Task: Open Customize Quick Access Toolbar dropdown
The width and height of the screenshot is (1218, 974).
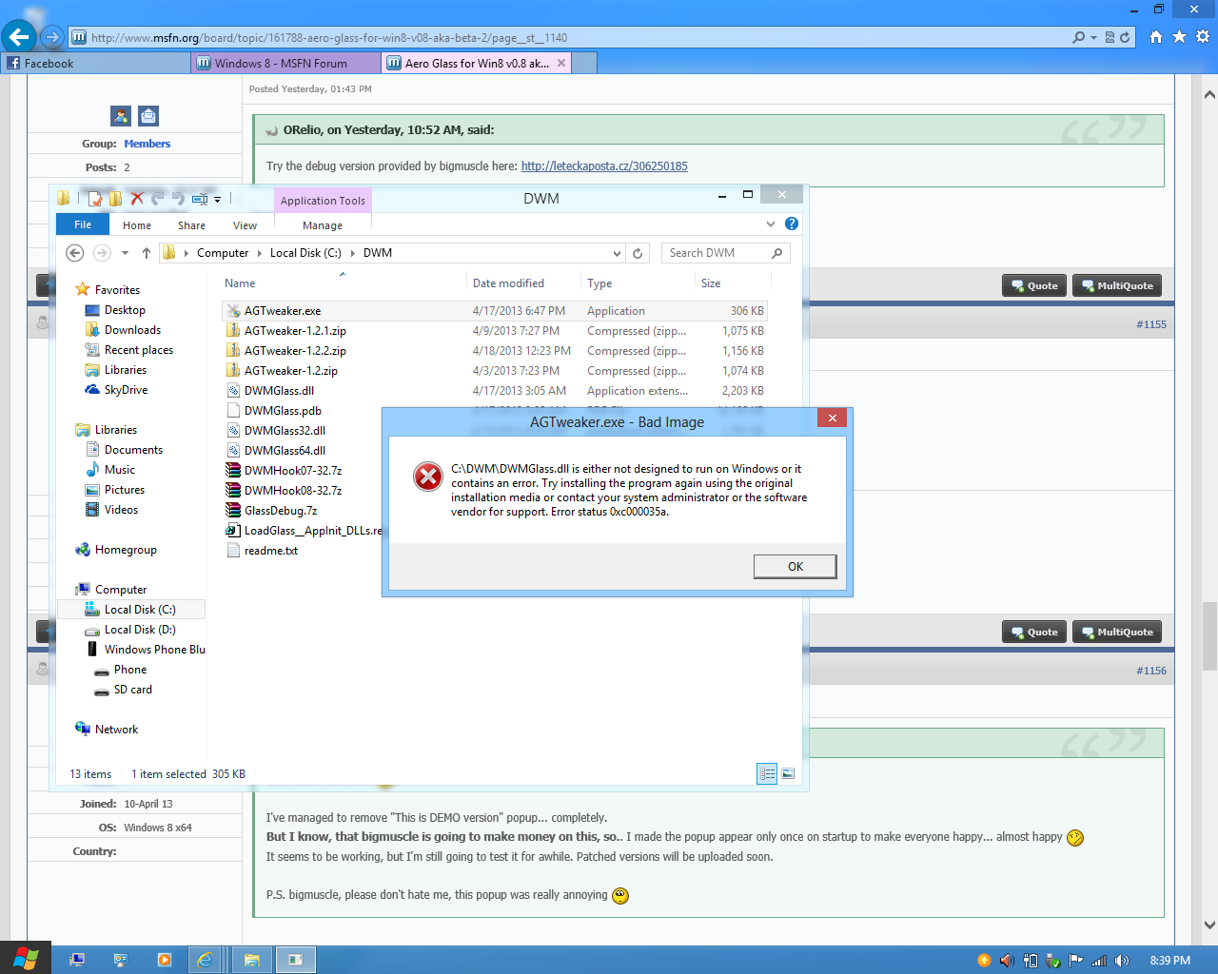Action: pyautogui.click(x=217, y=200)
